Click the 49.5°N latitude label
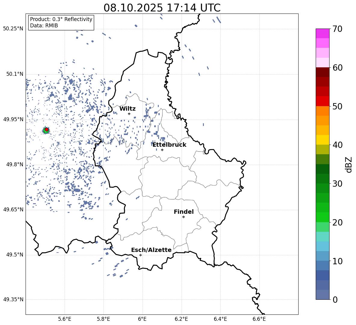 15,255
